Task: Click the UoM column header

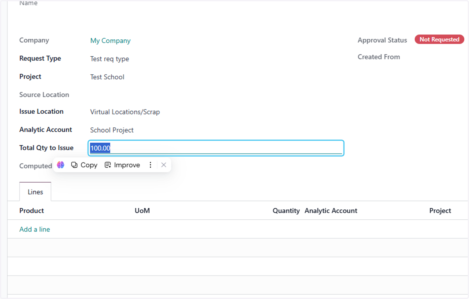Action: (142, 211)
